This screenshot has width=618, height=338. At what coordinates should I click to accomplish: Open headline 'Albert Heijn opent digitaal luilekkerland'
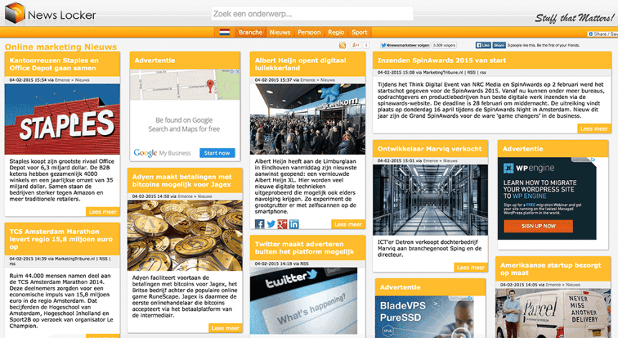pyautogui.click(x=300, y=65)
